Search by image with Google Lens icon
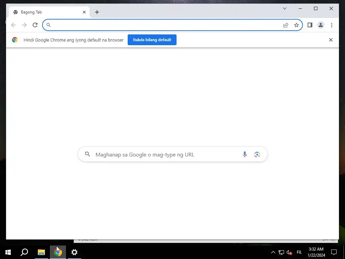Screen dimensions: 345x259 pos(257,154)
